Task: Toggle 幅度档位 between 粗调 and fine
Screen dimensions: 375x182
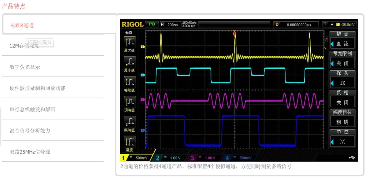Action: point(342,122)
